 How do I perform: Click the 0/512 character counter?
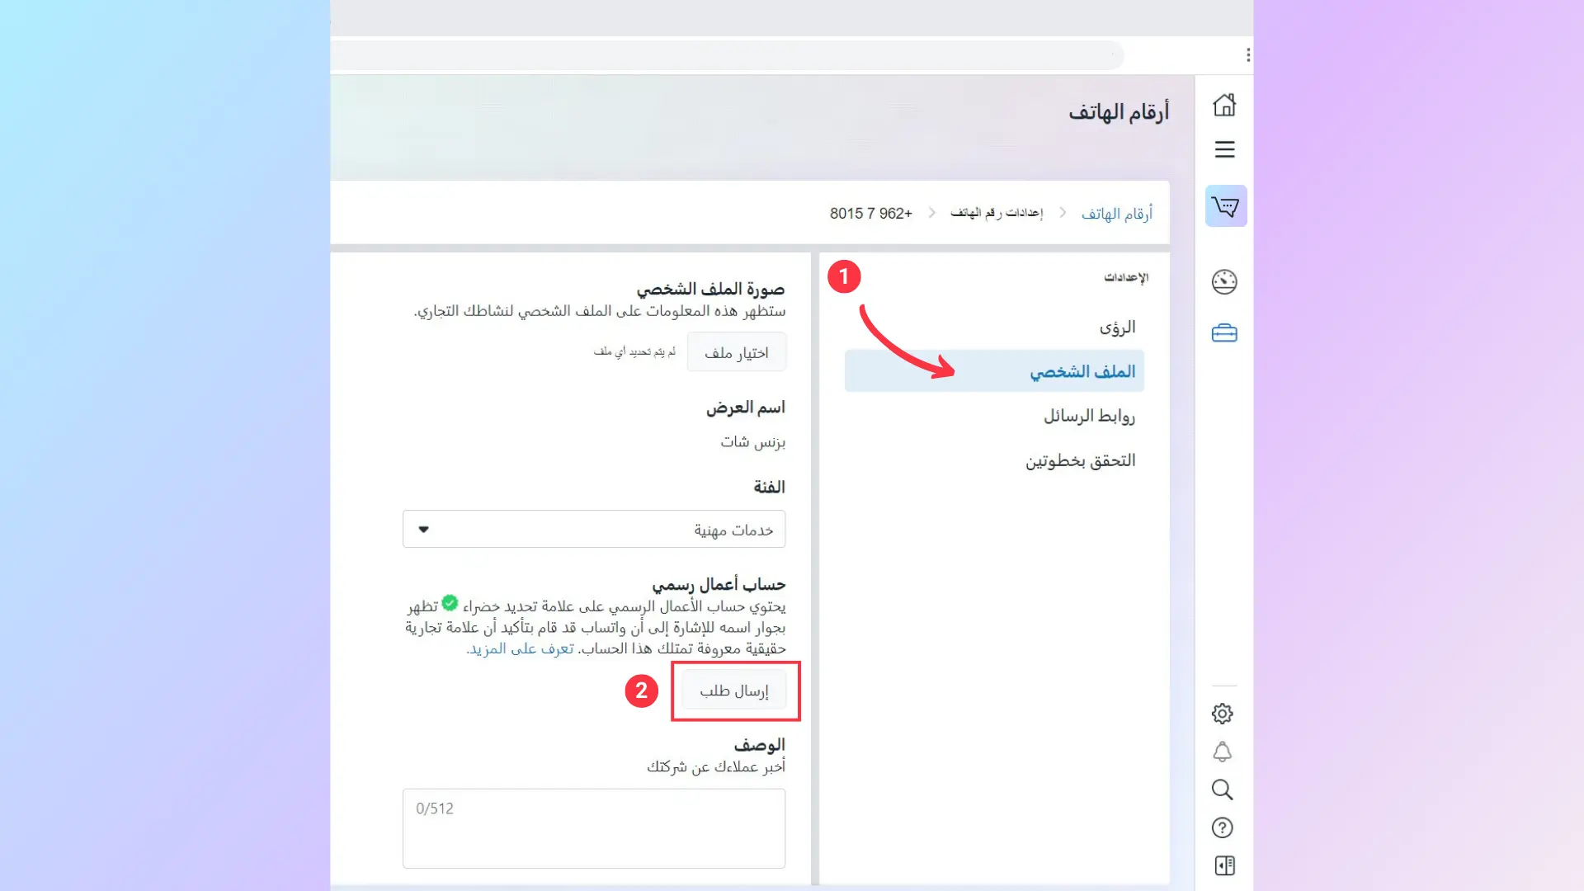tap(435, 808)
